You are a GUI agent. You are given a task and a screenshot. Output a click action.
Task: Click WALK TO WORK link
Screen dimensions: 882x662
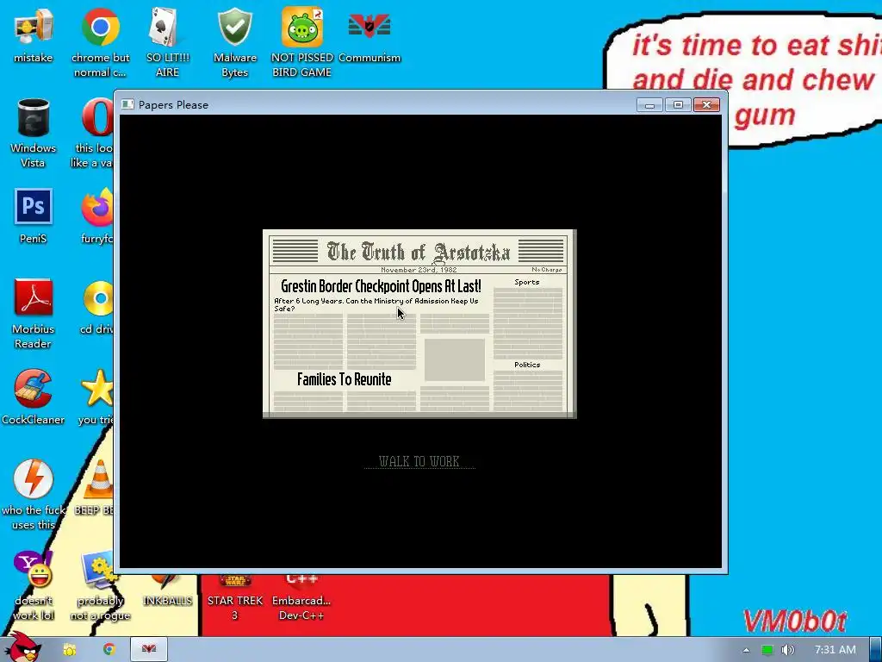[419, 462]
